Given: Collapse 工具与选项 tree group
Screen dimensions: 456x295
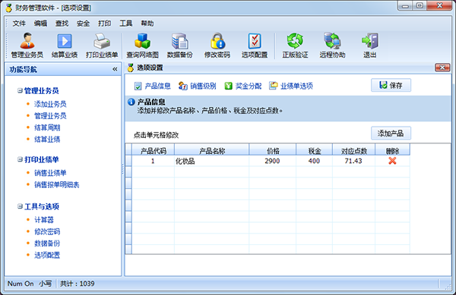Looking at the screenshot, I should point(20,206).
